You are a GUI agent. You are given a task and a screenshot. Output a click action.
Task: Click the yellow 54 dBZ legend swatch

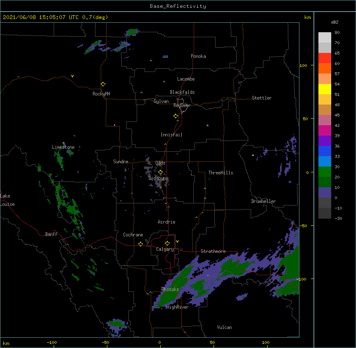(325, 89)
